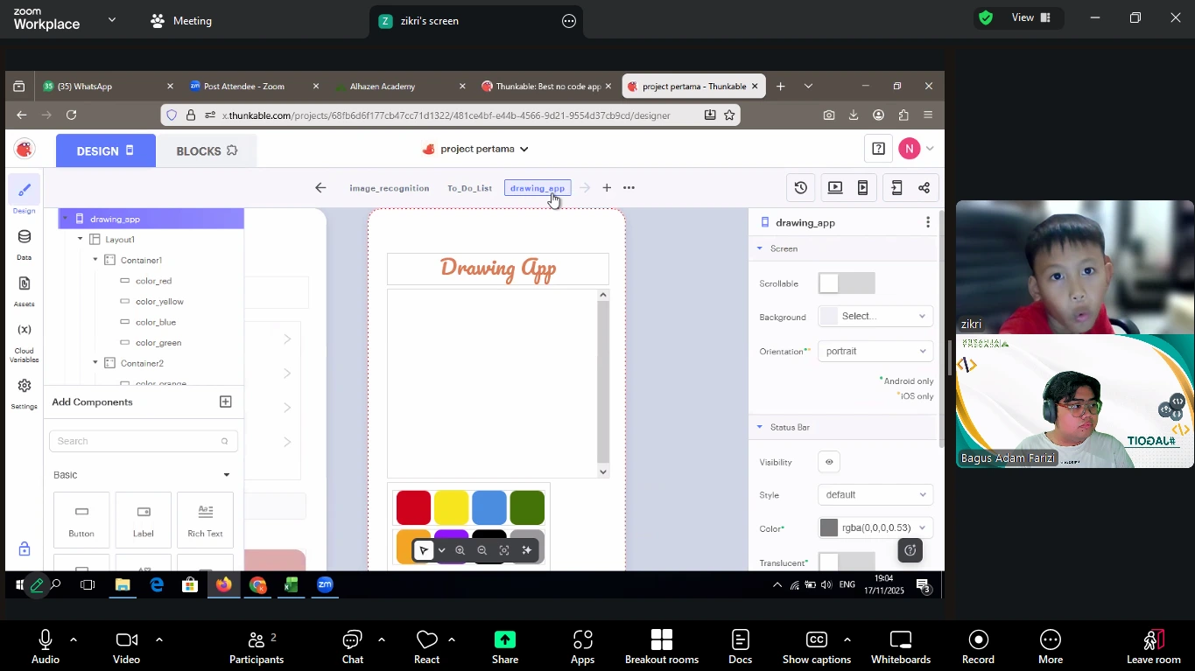Collapse Container1 in the component tree
This screenshot has width=1195, height=671.
pos(95,261)
